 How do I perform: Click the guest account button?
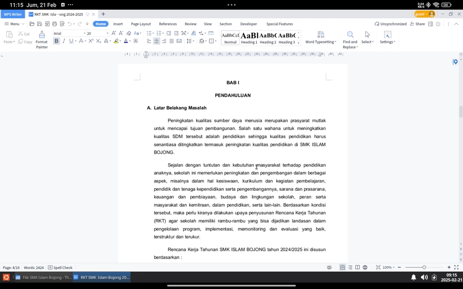[424, 14]
